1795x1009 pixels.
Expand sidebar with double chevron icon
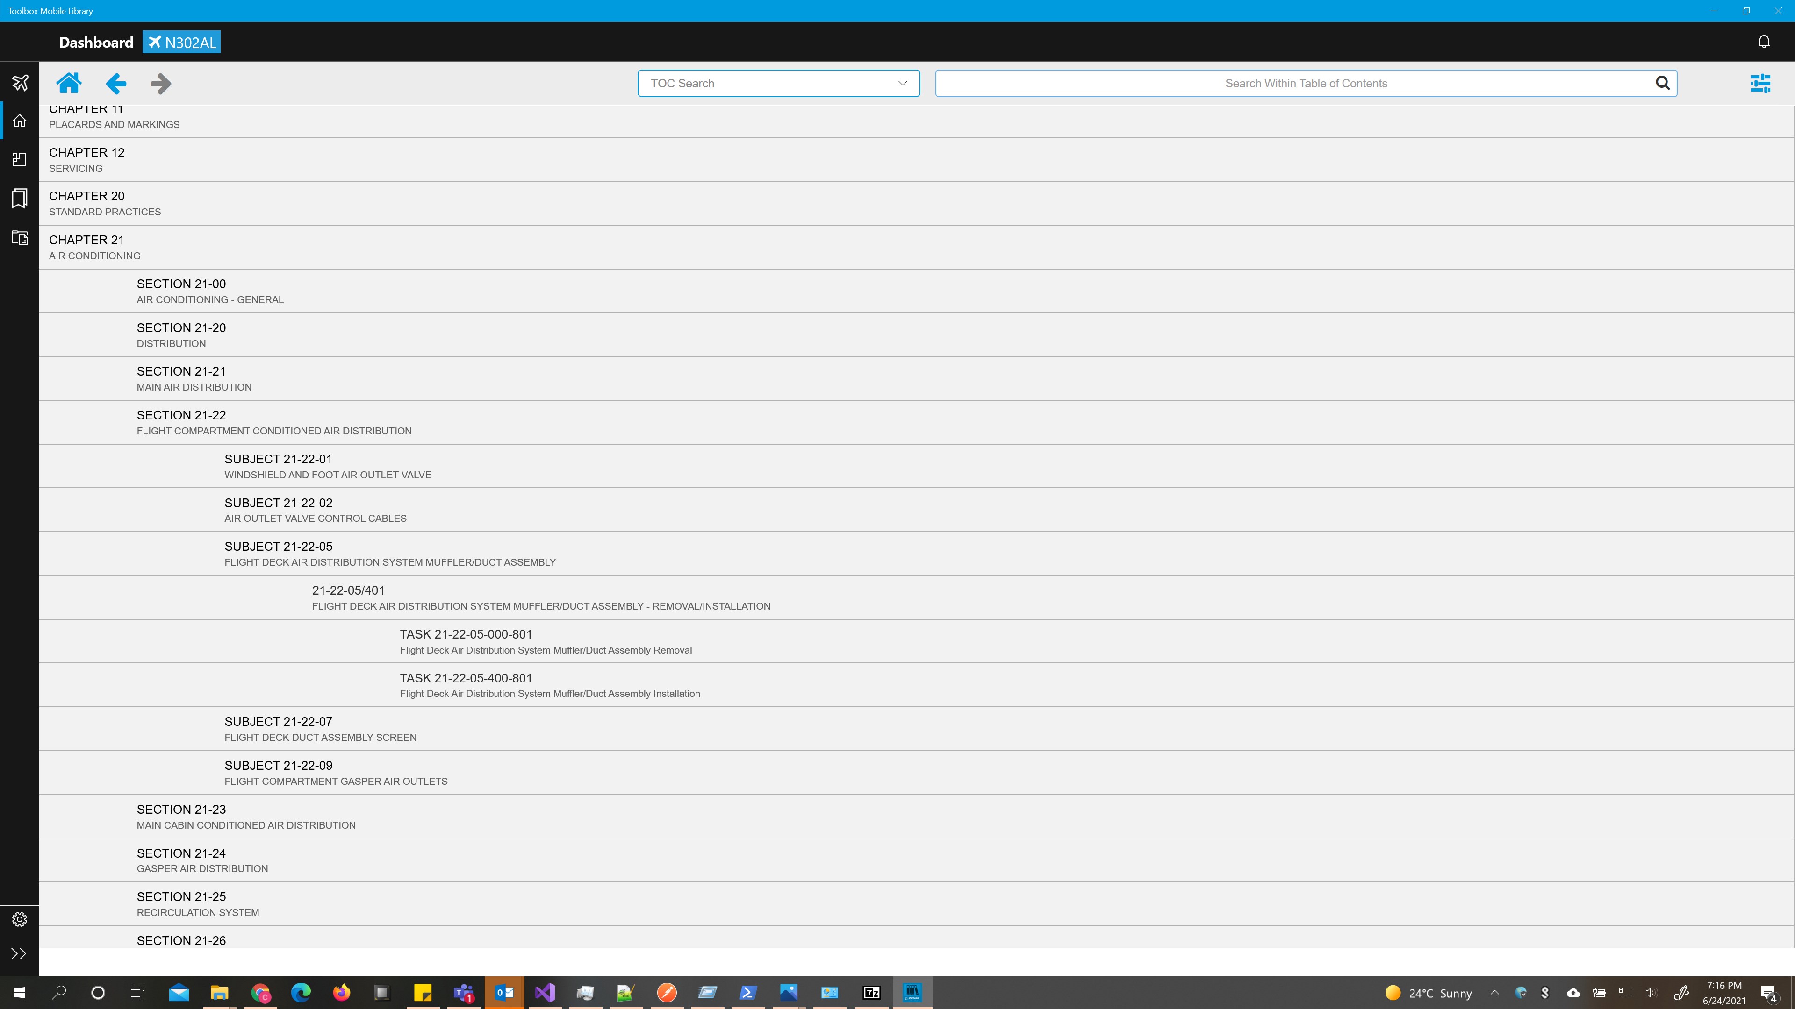click(20, 953)
